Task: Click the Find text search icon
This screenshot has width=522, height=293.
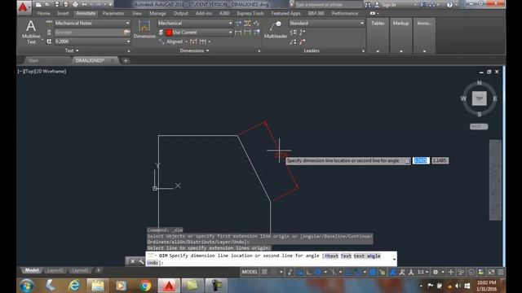Action: 126,33
